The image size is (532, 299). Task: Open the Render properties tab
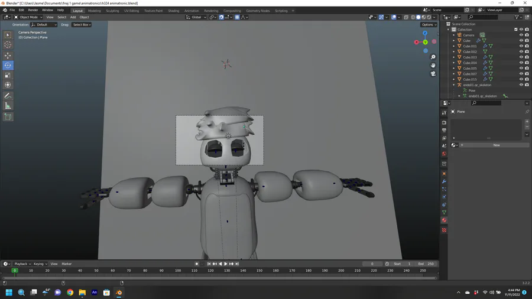(444, 122)
